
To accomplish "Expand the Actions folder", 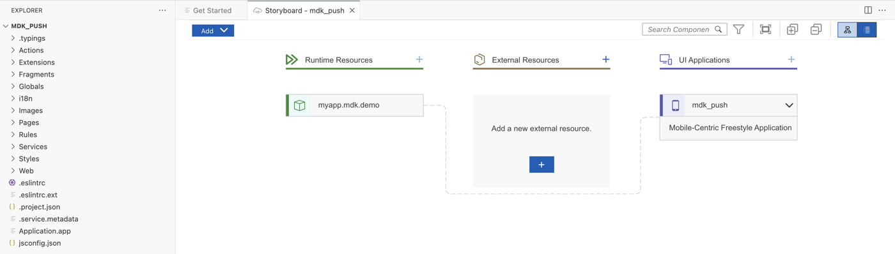I will 13,50.
